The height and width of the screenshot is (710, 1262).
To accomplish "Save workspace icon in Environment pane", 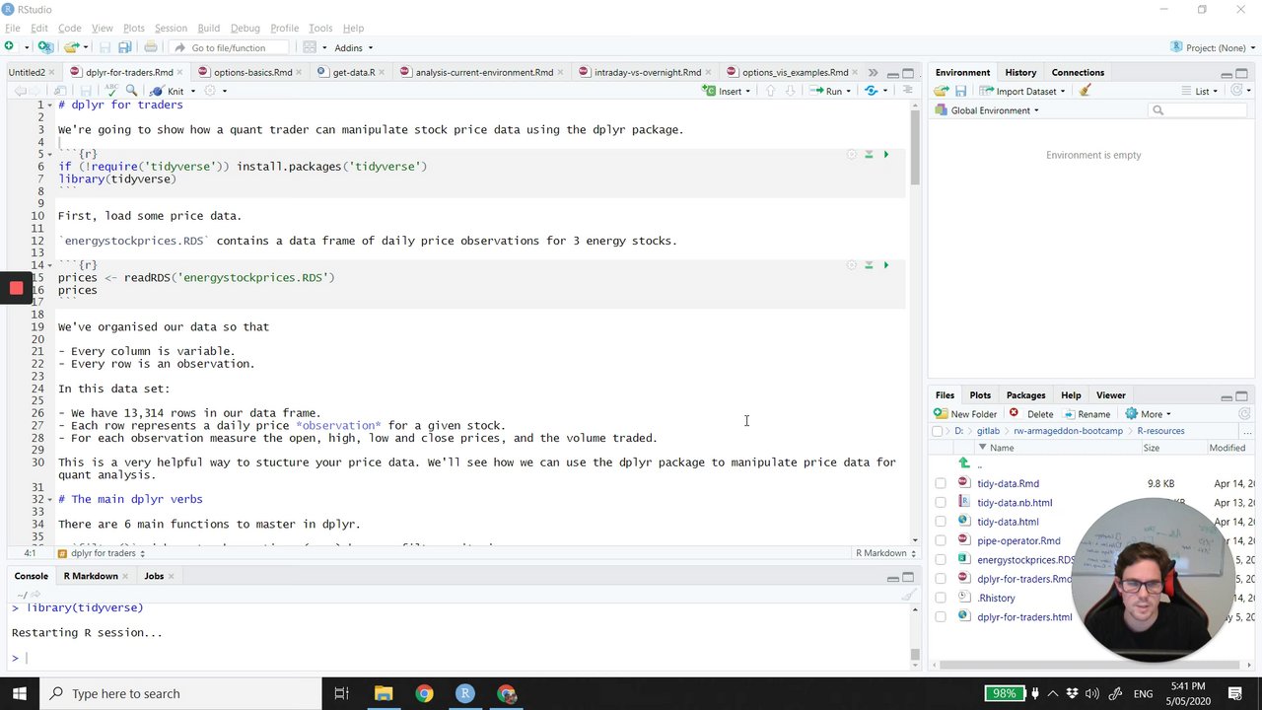I will tap(960, 91).
